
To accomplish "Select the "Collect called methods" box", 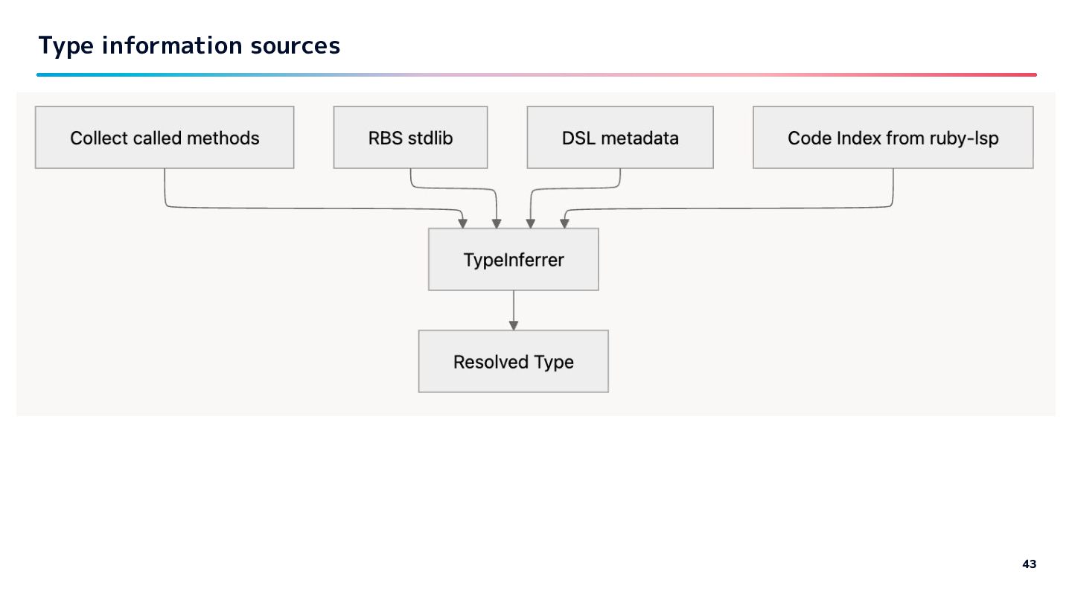I will click(165, 138).
